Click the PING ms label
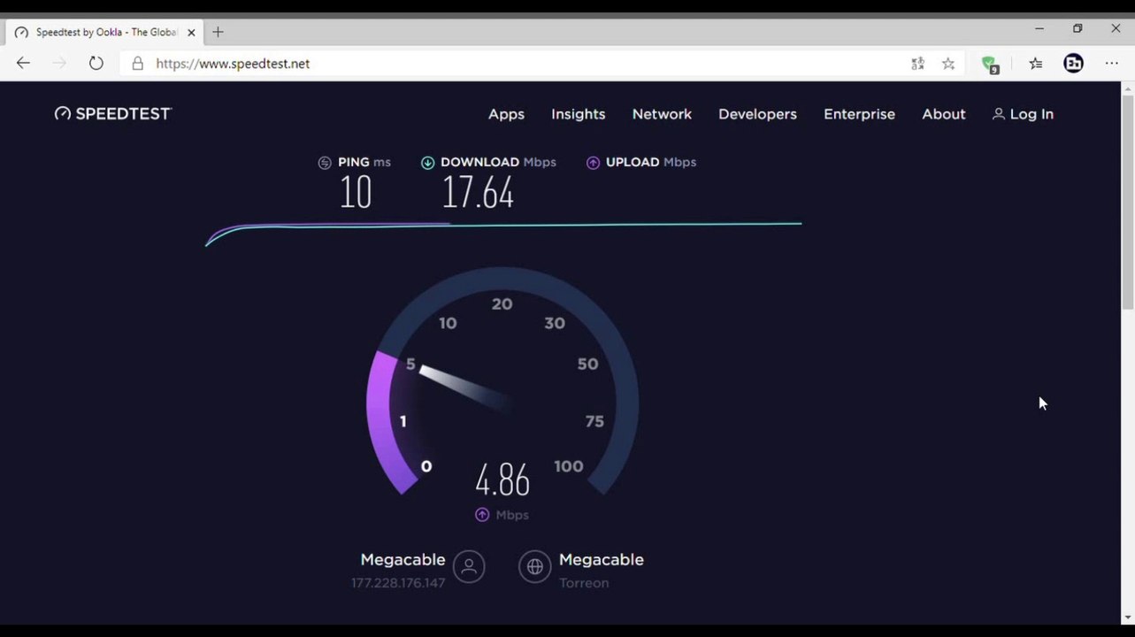Viewport: 1135px width, 637px height. 364,163
